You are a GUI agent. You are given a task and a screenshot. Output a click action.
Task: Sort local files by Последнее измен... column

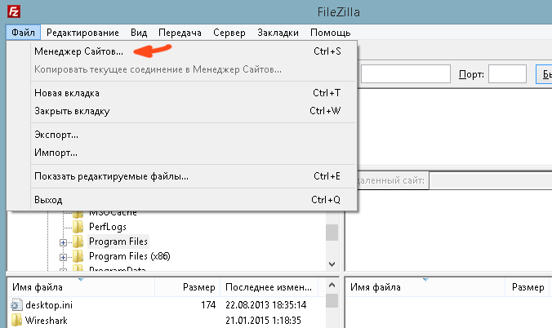269,287
